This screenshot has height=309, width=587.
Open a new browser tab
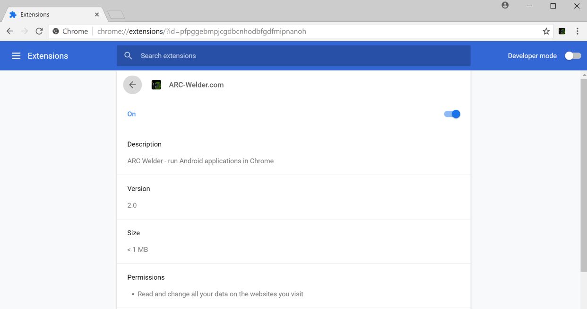tap(116, 15)
